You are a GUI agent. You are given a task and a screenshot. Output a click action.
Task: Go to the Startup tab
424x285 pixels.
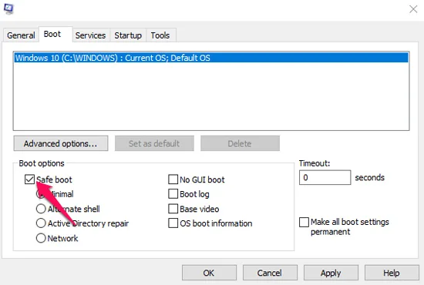(128, 35)
